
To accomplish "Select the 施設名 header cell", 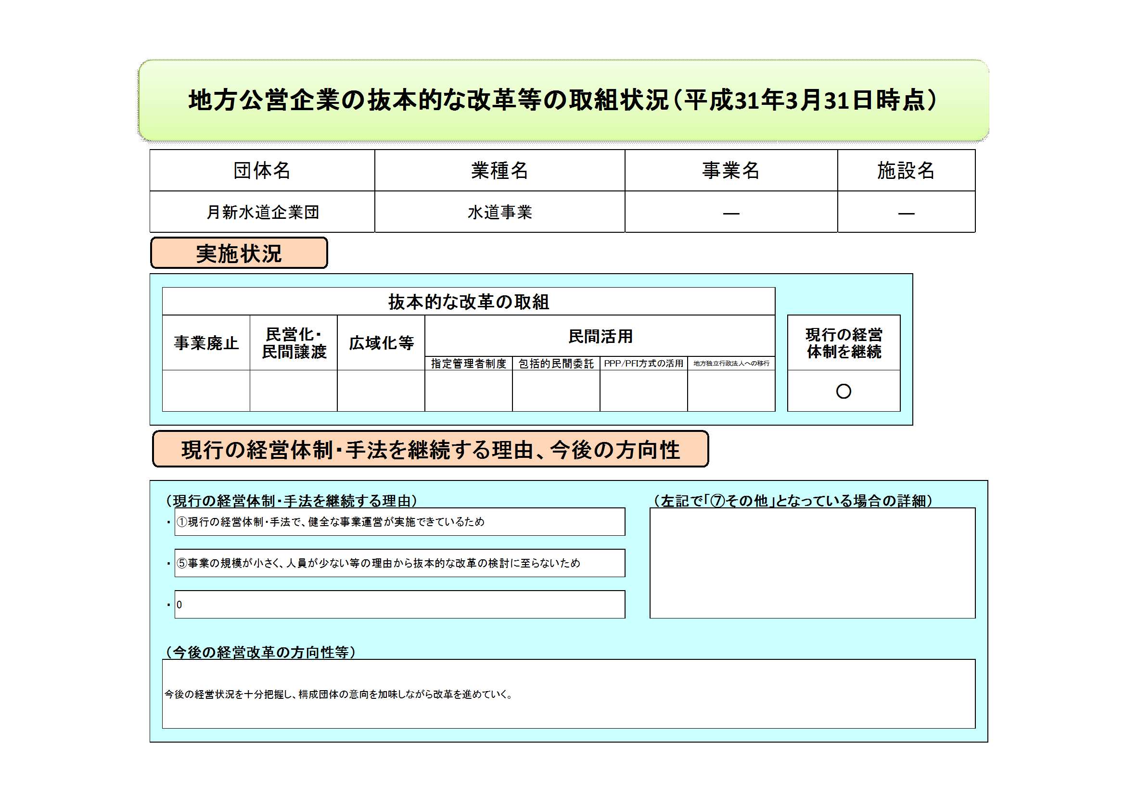I will pyautogui.click(x=907, y=170).
